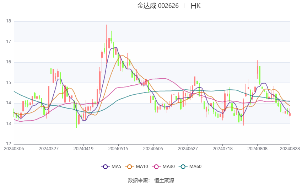Click the y-axis value 17
Image resolution: width=302 pixels, height=184 pixels.
[9, 42]
